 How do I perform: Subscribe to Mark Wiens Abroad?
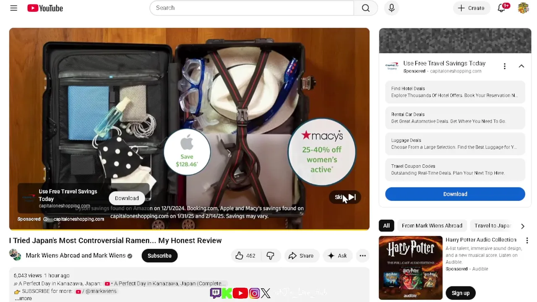159,255
